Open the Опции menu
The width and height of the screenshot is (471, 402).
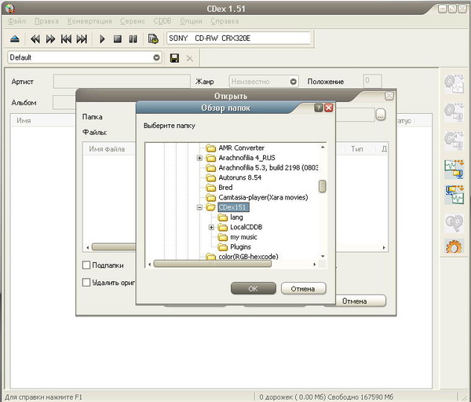pyautogui.click(x=191, y=21)
